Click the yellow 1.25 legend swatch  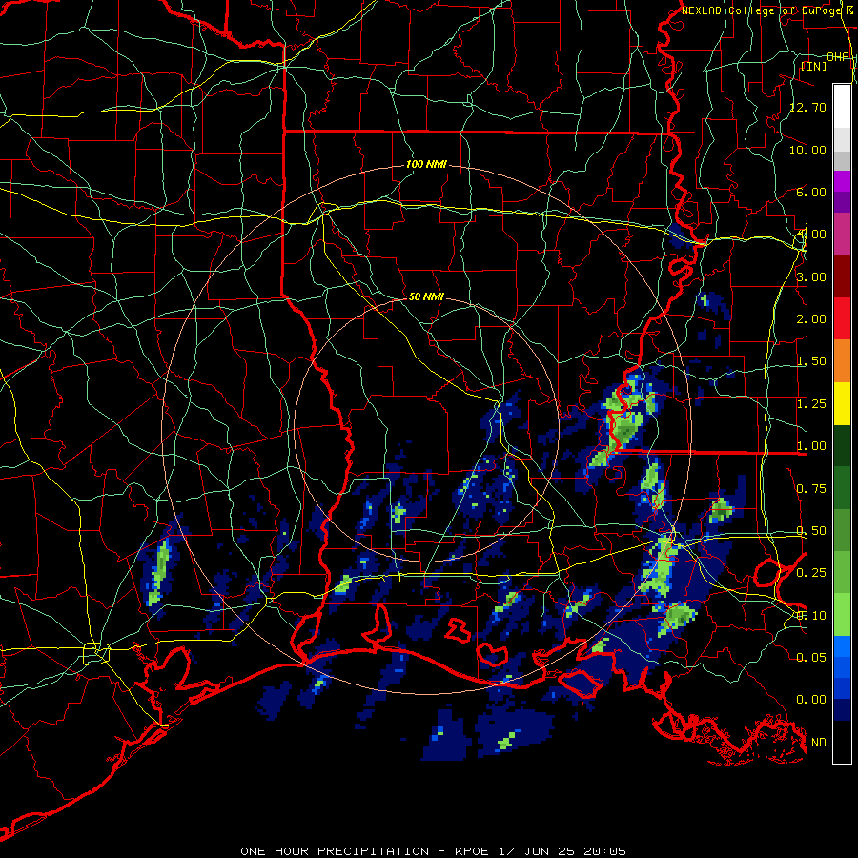[842, 403]
